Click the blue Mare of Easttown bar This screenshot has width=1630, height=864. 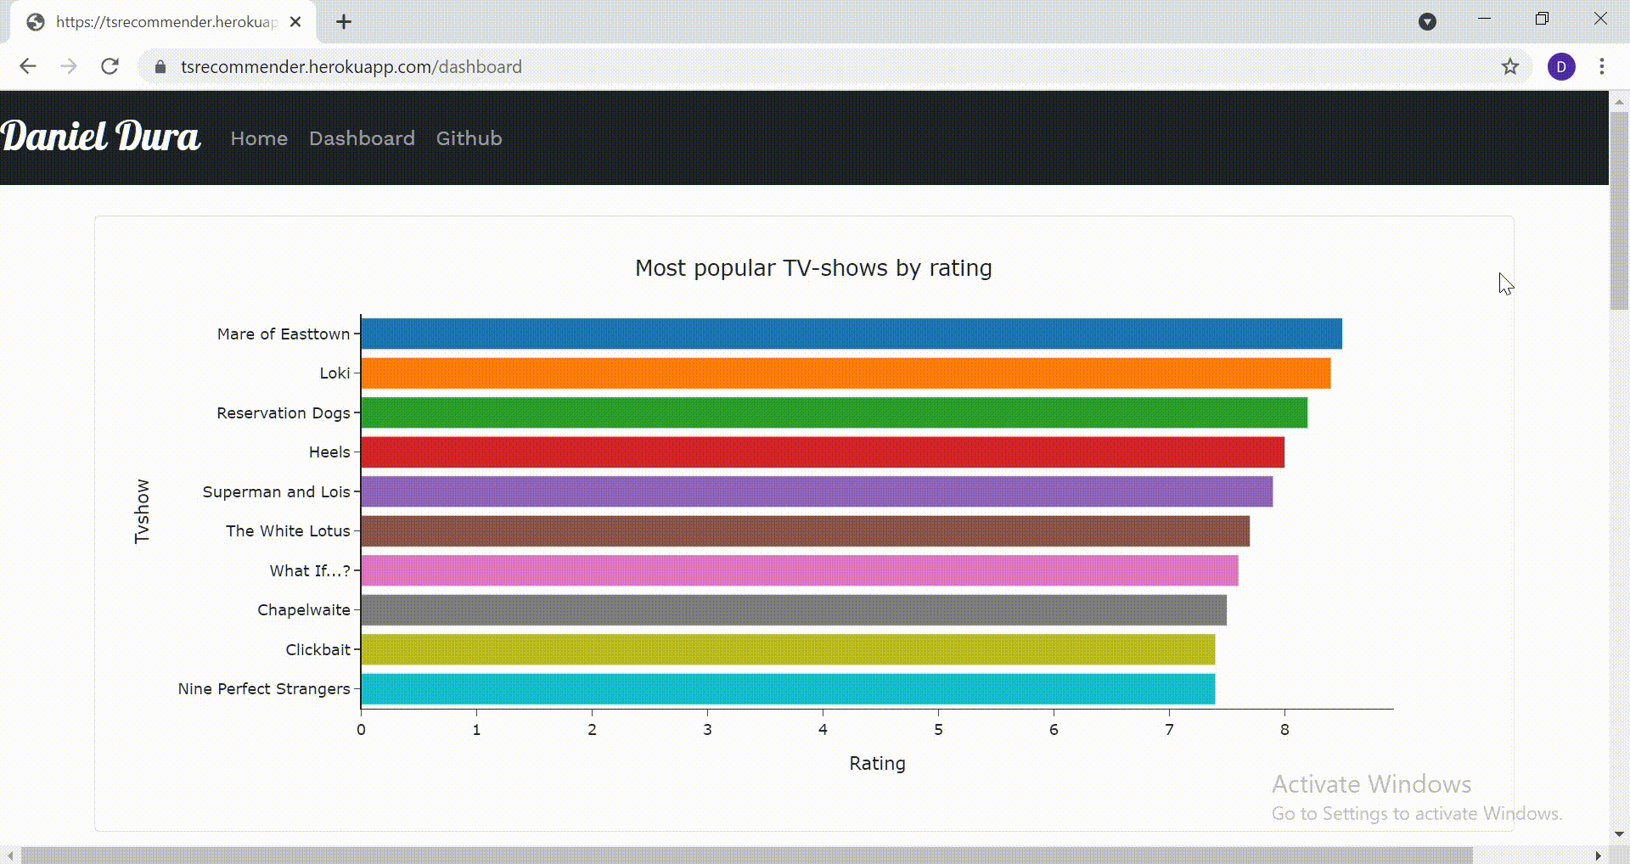point(852,334)
